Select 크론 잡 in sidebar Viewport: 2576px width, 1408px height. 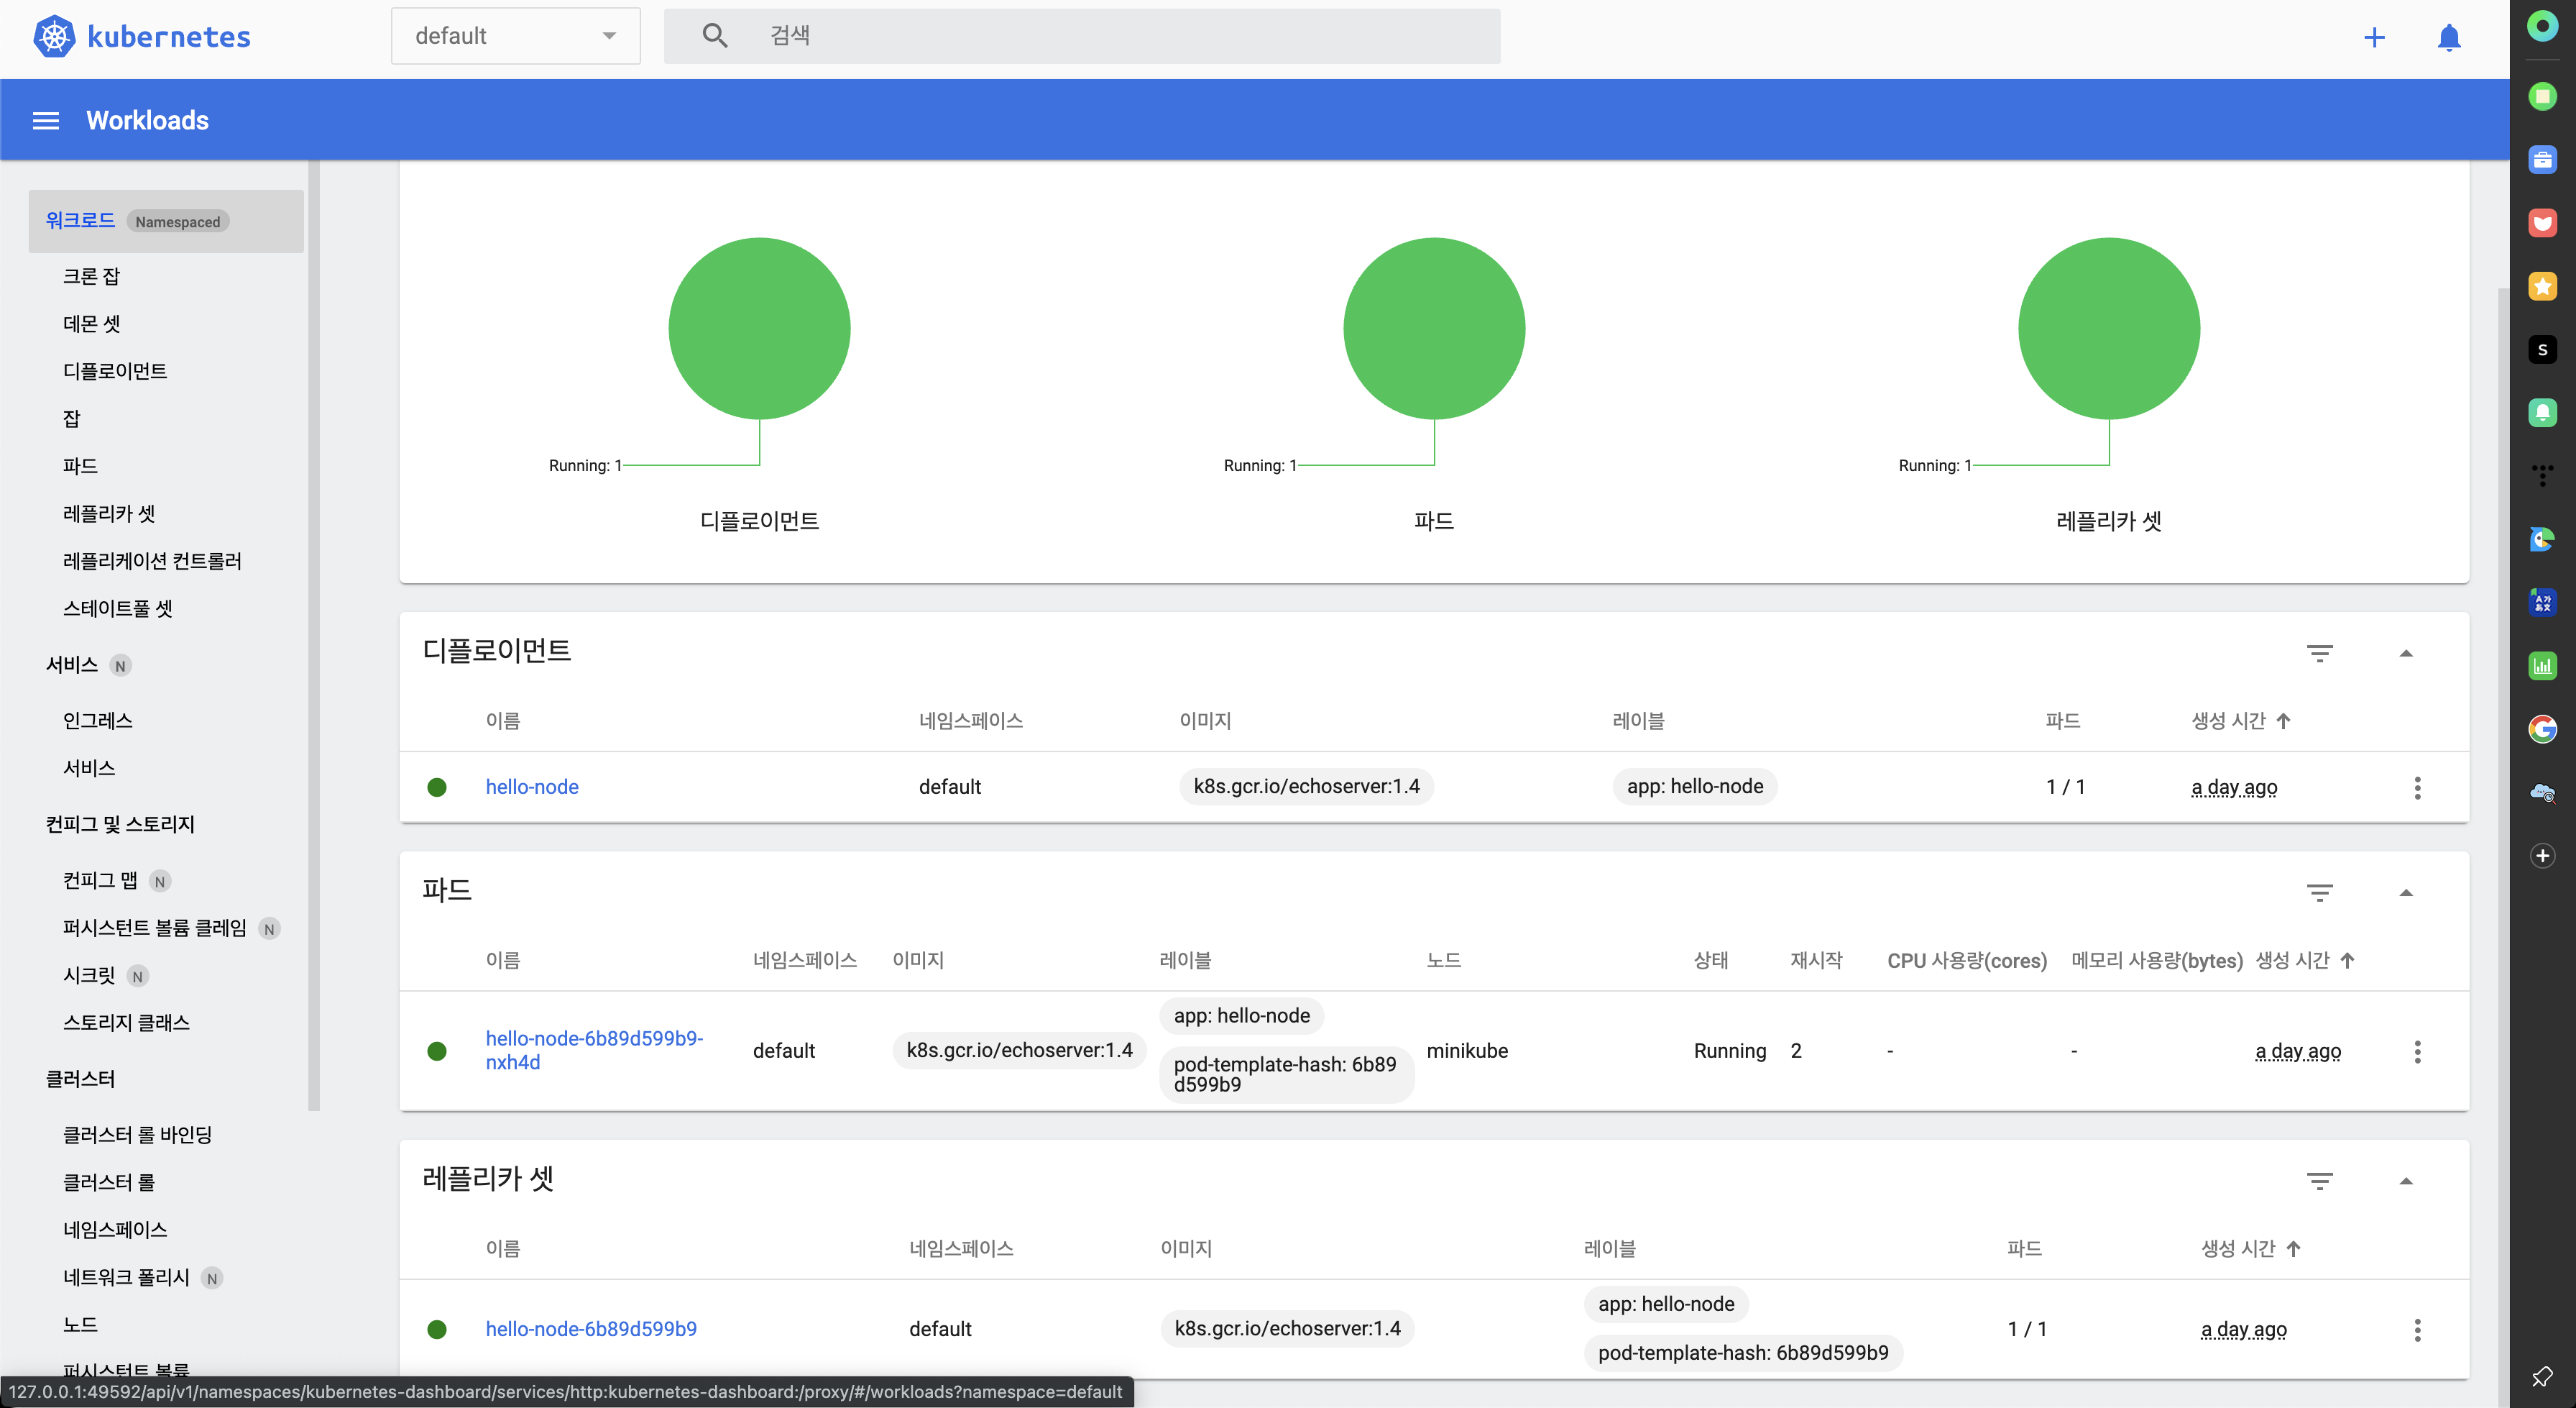tap(91, 276)
